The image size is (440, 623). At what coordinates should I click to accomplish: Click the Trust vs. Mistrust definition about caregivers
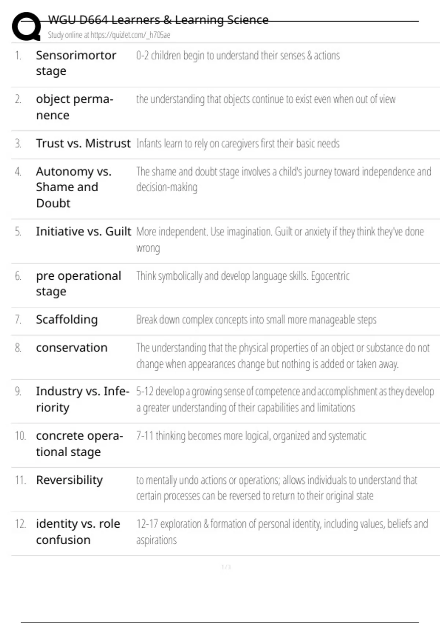click(x=238, y=144)
